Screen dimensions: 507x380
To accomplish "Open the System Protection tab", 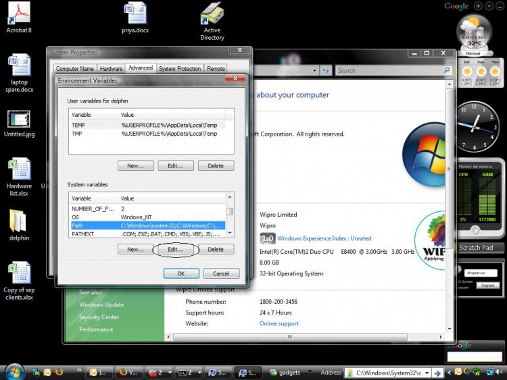I will [180, 68].
